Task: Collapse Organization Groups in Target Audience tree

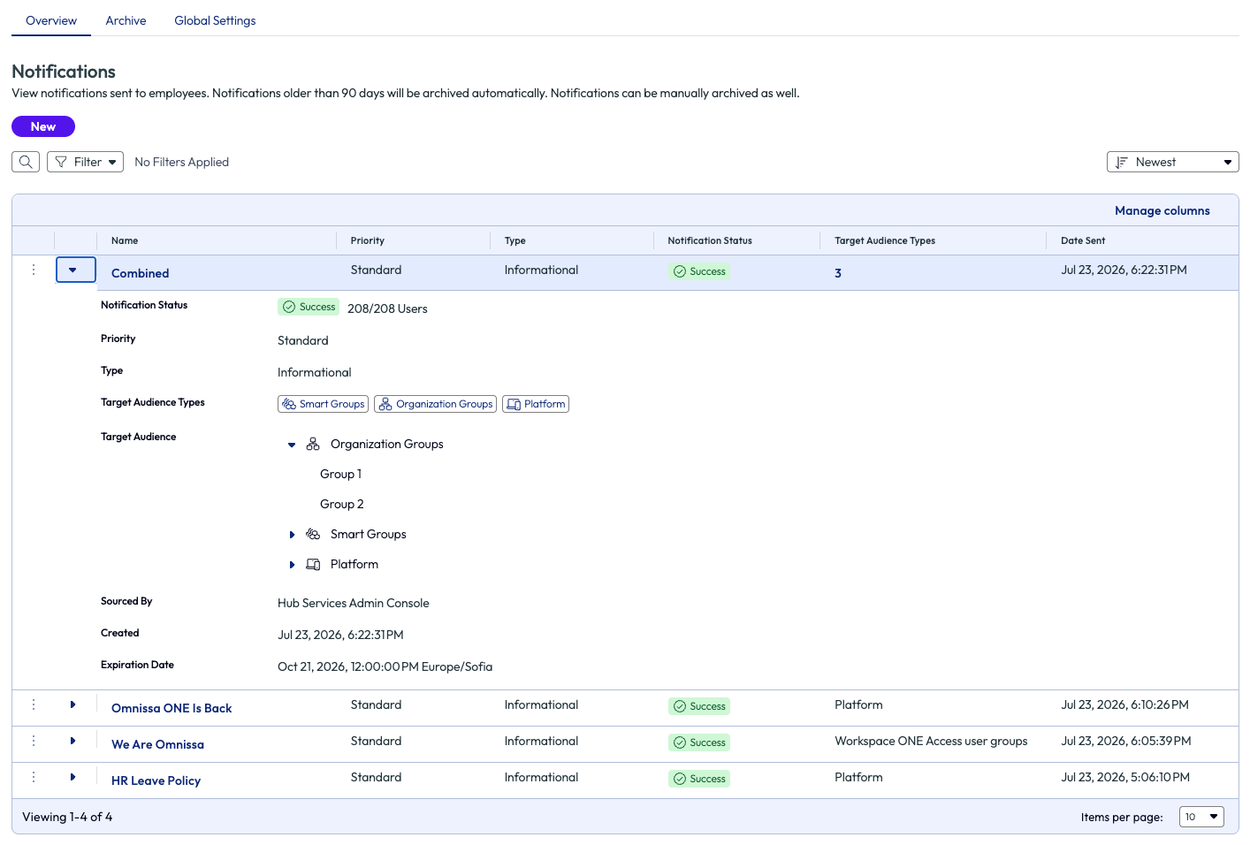Action: [x=292, y=445]
